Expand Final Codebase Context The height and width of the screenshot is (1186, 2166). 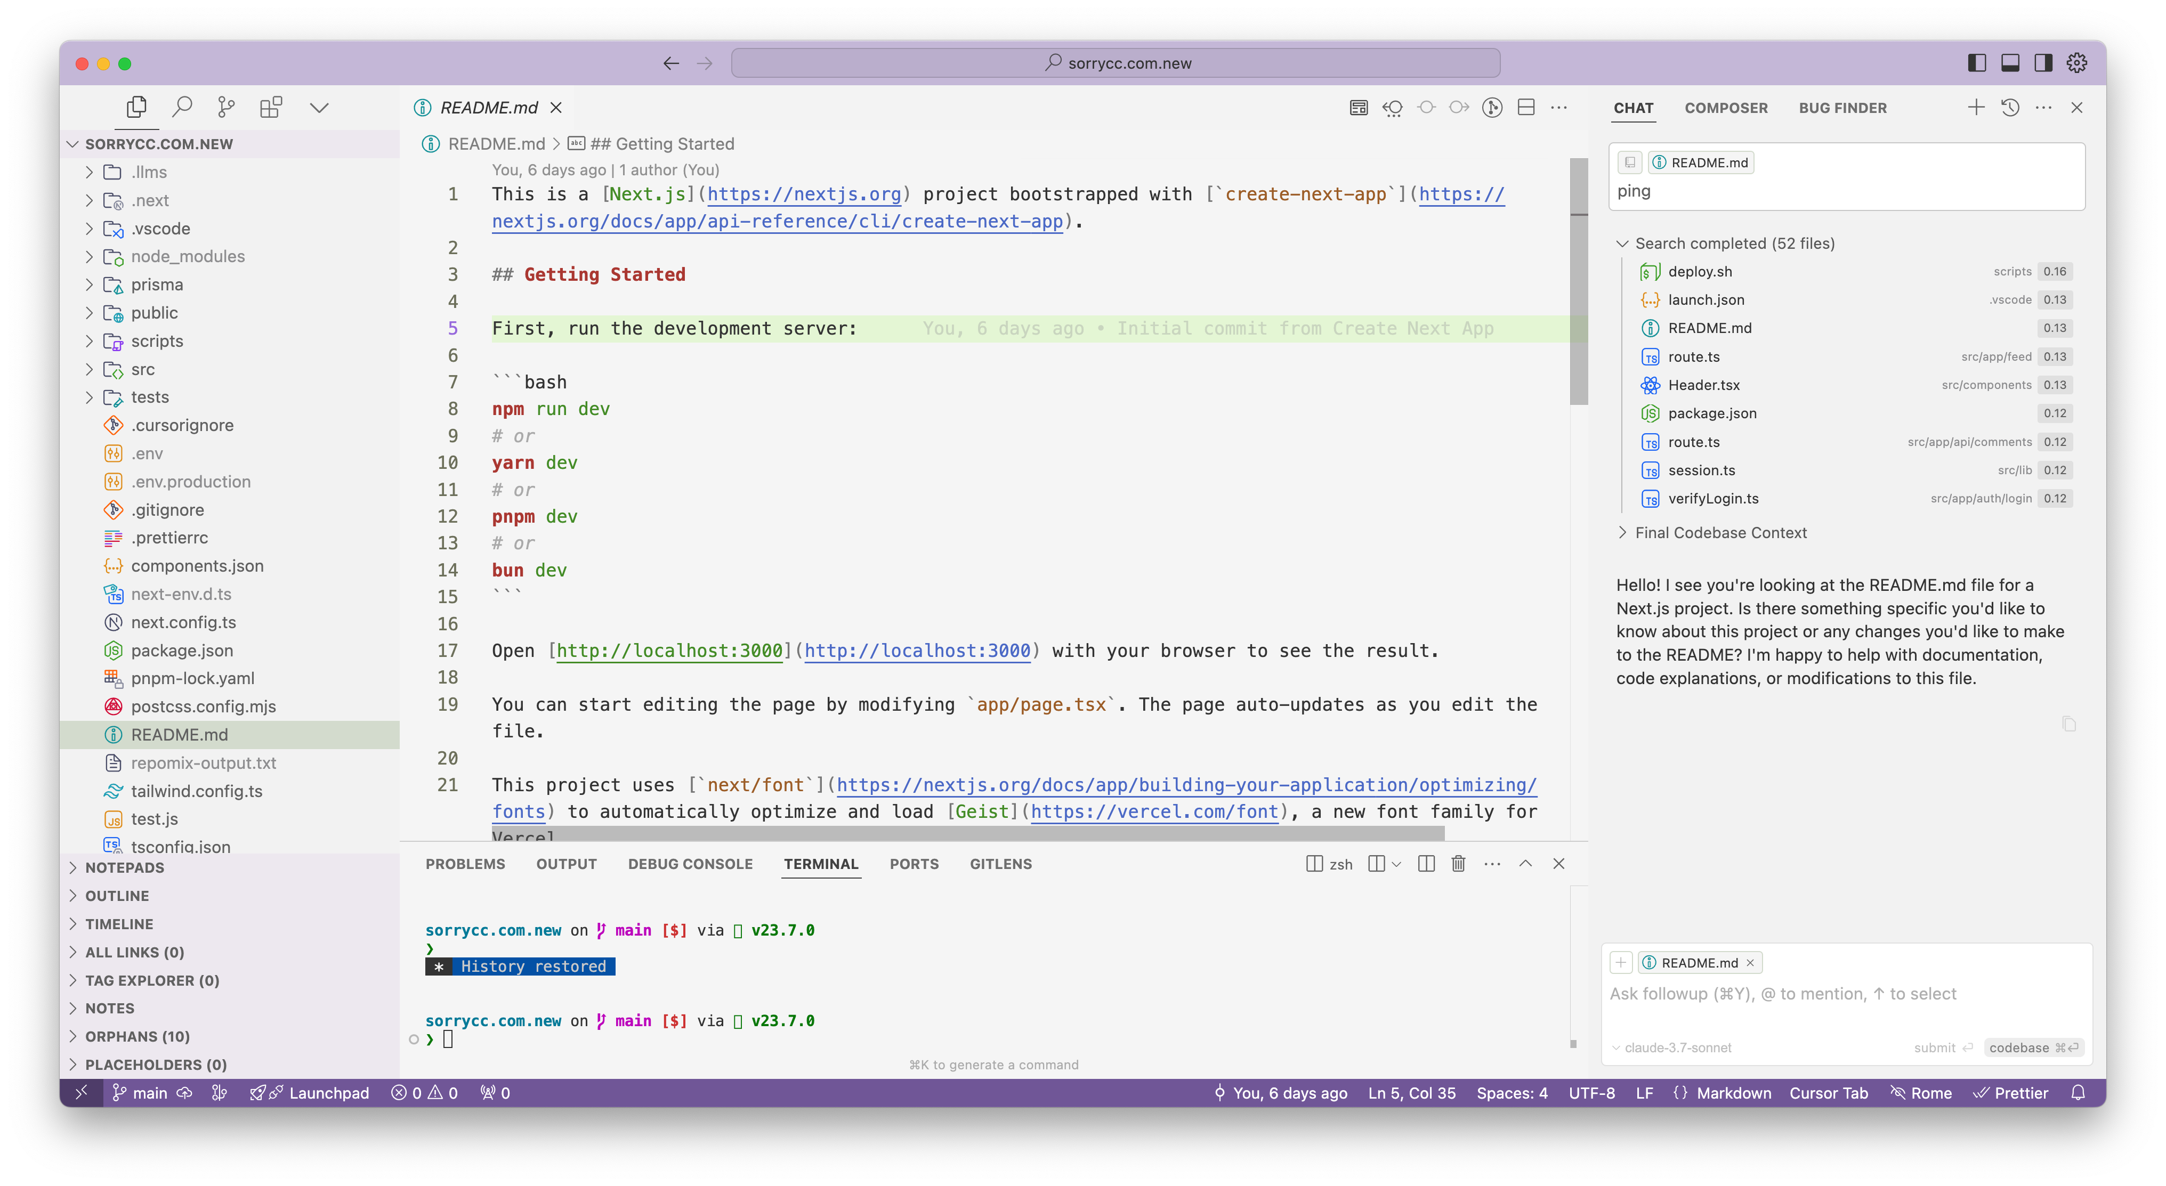coord(1711,533)
